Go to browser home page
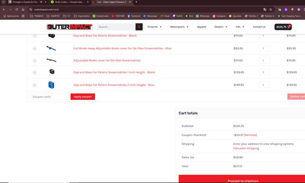This screenshot has height=183, width=305. coord(23,10)
